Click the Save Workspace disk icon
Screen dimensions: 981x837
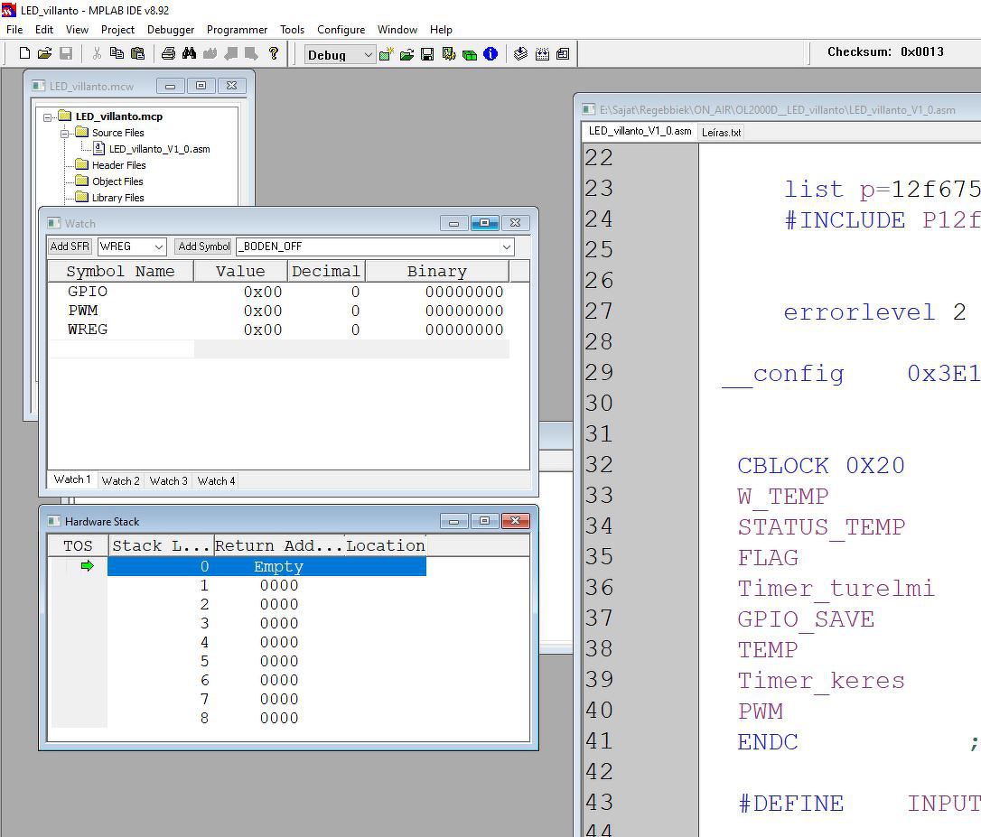click(x=427, y=54)
